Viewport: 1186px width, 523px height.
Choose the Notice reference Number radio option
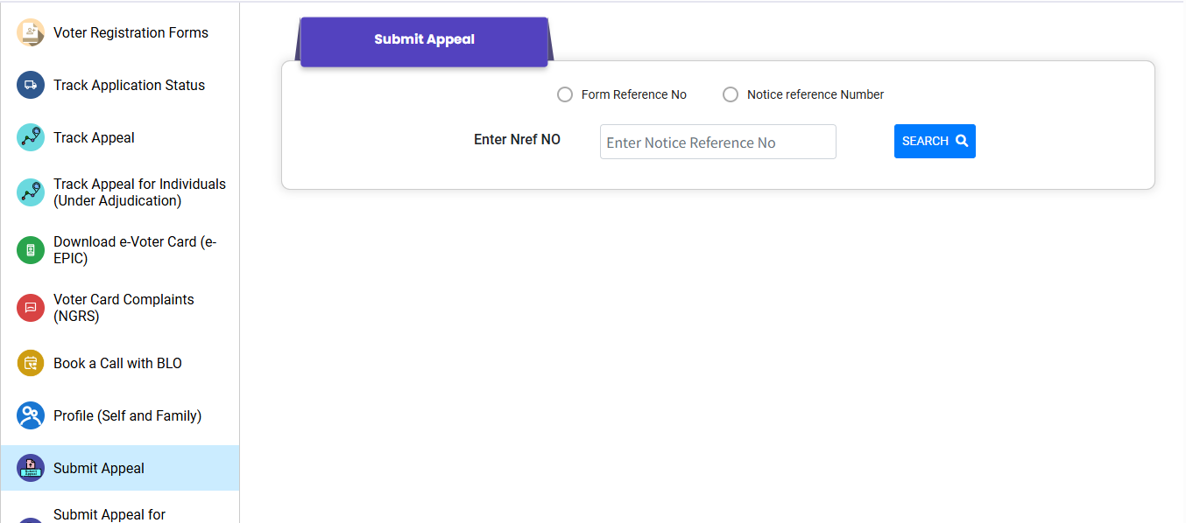click(731, 94)
